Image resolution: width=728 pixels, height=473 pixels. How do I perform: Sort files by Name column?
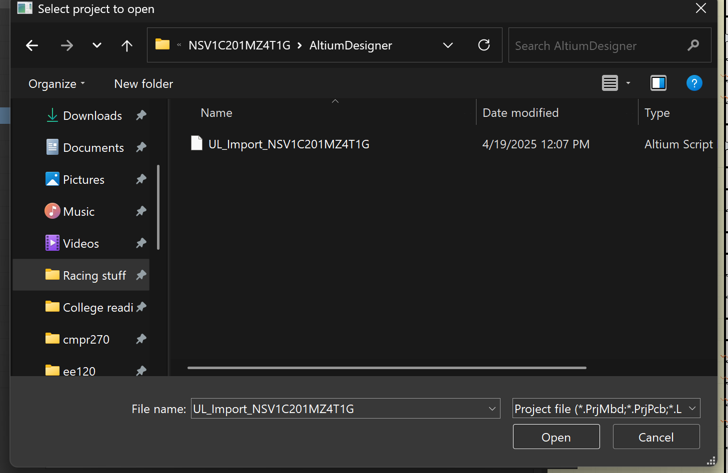click(x=216, y=113)
